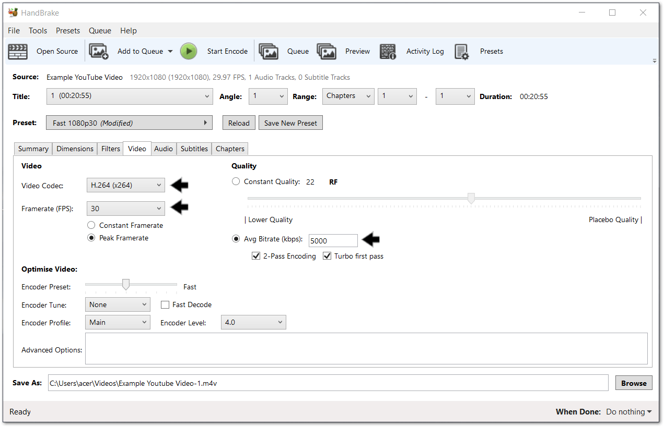Image resolution: width=664 pixels, height=427 pixels.
Task: Switch to the Chapters tab
Action: click(230, 149)
